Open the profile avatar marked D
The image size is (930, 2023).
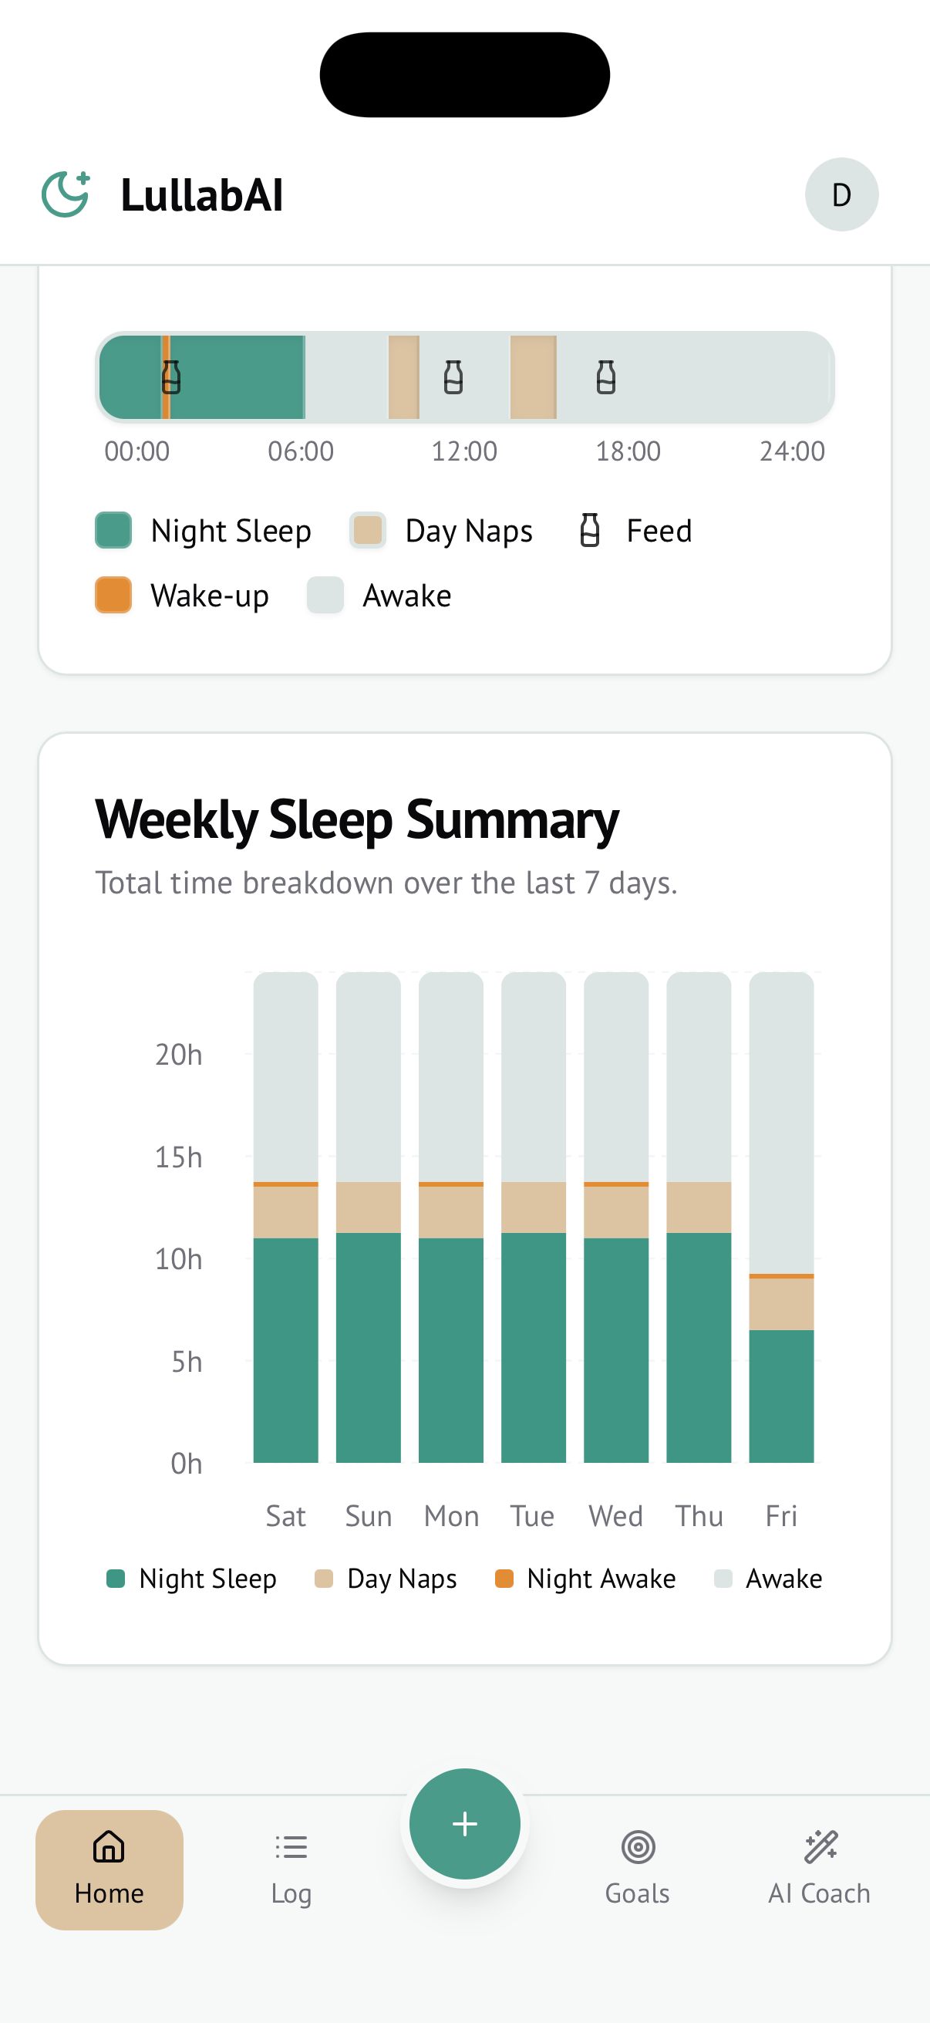[x=841, y=194]
